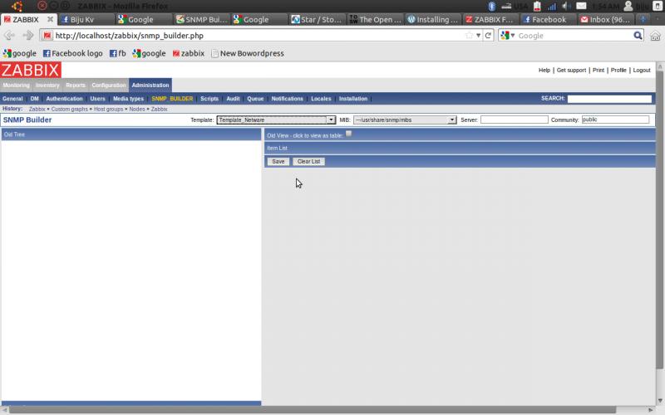Focus the Zabbix SEARCH field

609,99
